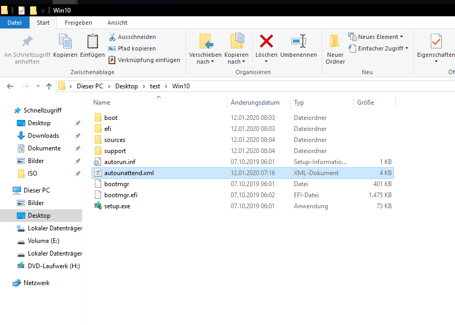Switch to the Ansicht ribbon tab
Viewport: 455px width, 325px height.
(117, 23)
